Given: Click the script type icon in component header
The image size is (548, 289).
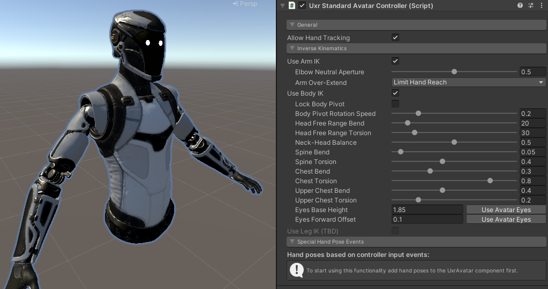Looking at the screenshot, I should [292, 5].
